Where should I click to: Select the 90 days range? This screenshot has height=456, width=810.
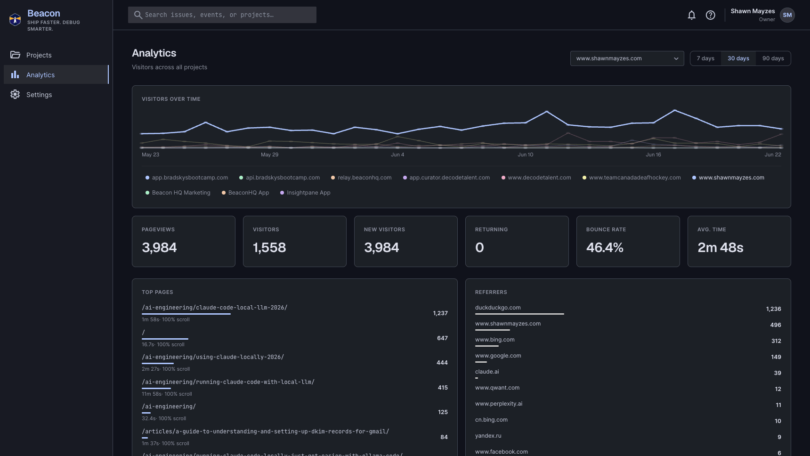point(773,58)
